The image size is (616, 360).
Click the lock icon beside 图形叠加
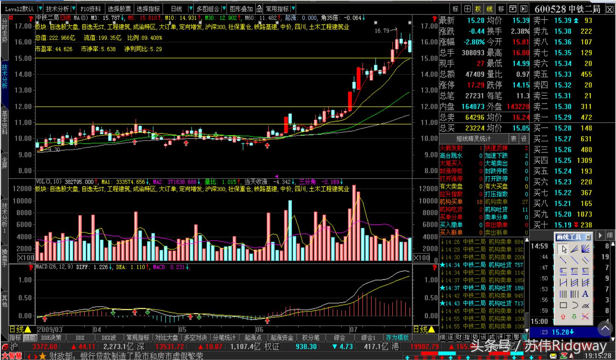(259, 9)
